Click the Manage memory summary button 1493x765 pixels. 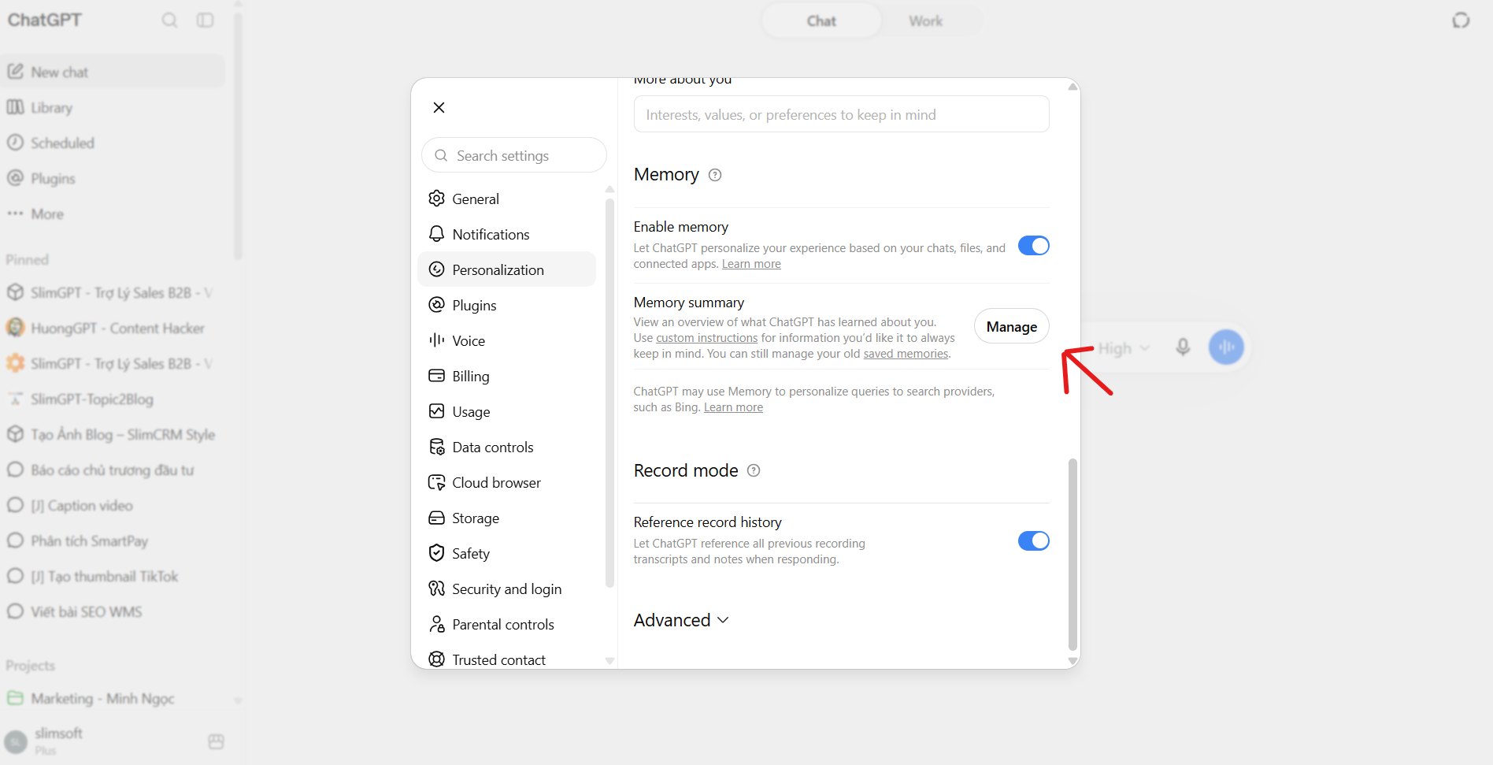(x=1011, y=326)
